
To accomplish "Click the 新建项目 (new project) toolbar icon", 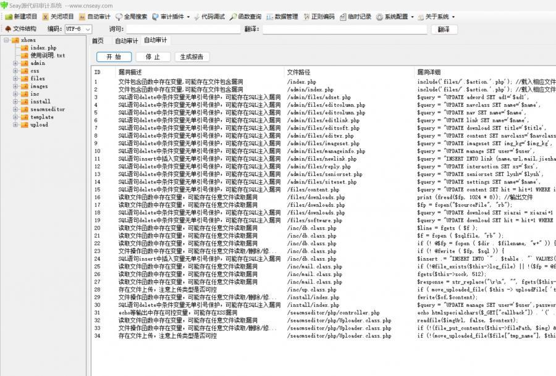I will coord(9,17).
